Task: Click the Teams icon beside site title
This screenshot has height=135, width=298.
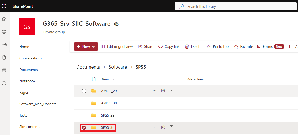Action: coord(116,24)
